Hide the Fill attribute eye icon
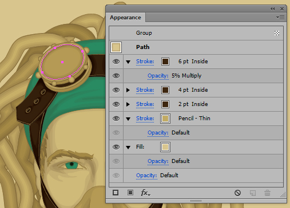290x208 pixels. pyautogui.click(x=116, y=147)
